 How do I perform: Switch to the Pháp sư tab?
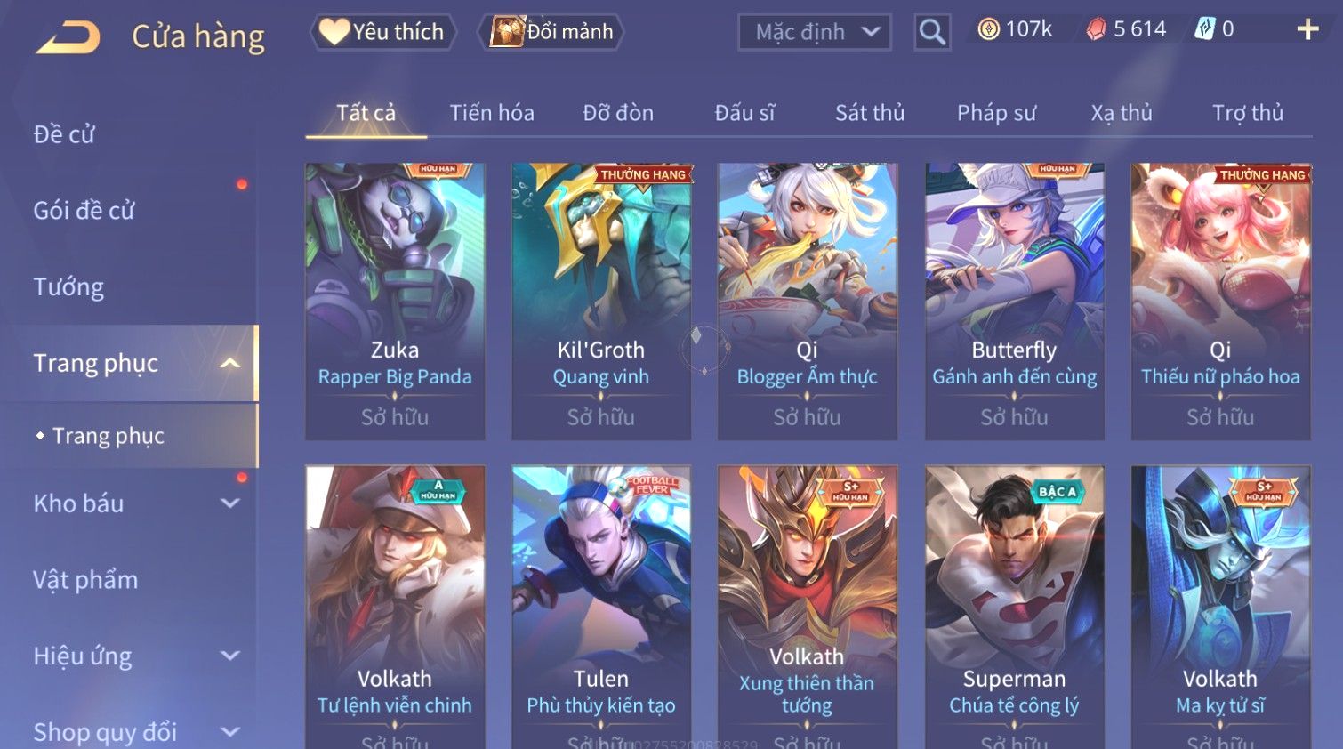(x=996, y=113)
